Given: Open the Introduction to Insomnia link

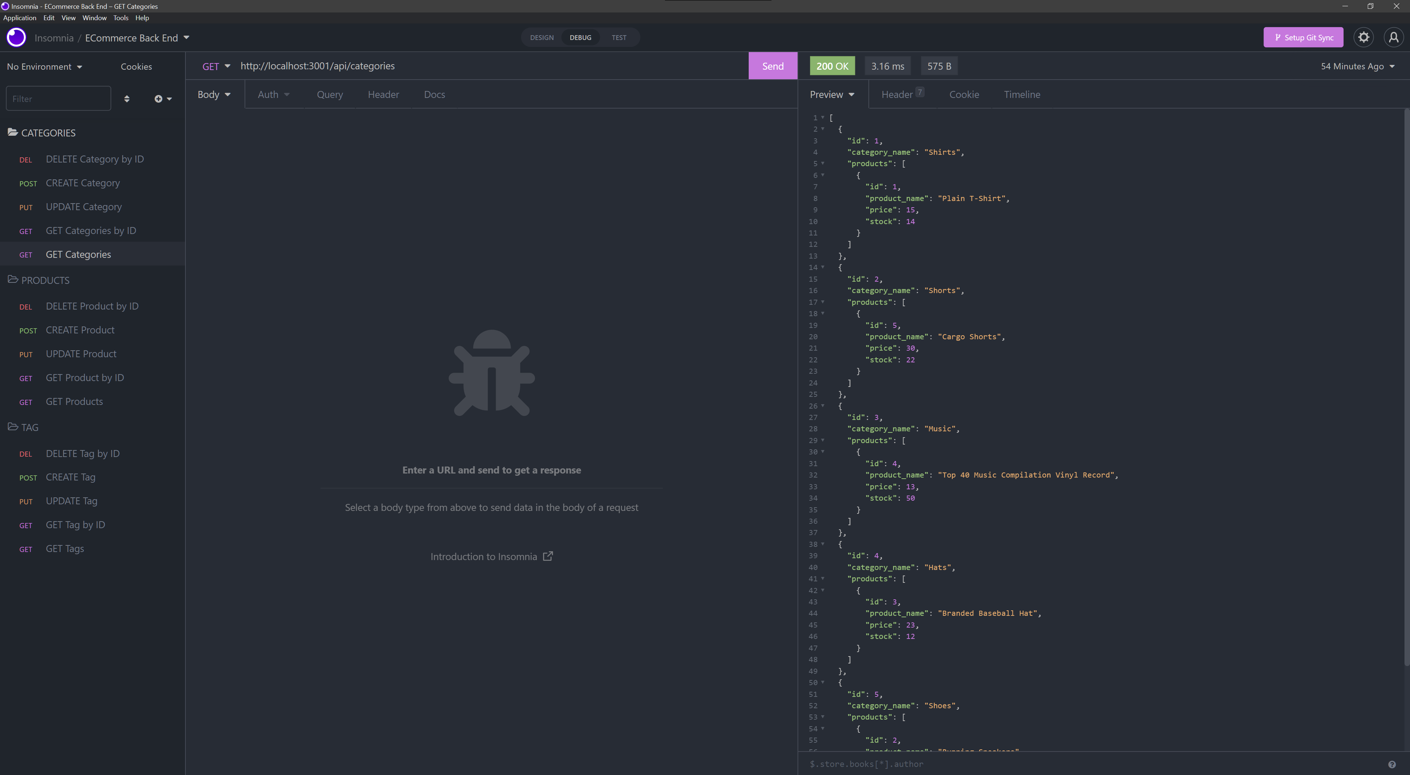Looking at the screenshot, I should [484, 556].
